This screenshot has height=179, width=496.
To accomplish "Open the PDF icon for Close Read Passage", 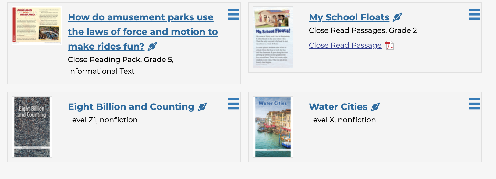I will (x=389, y=45).
